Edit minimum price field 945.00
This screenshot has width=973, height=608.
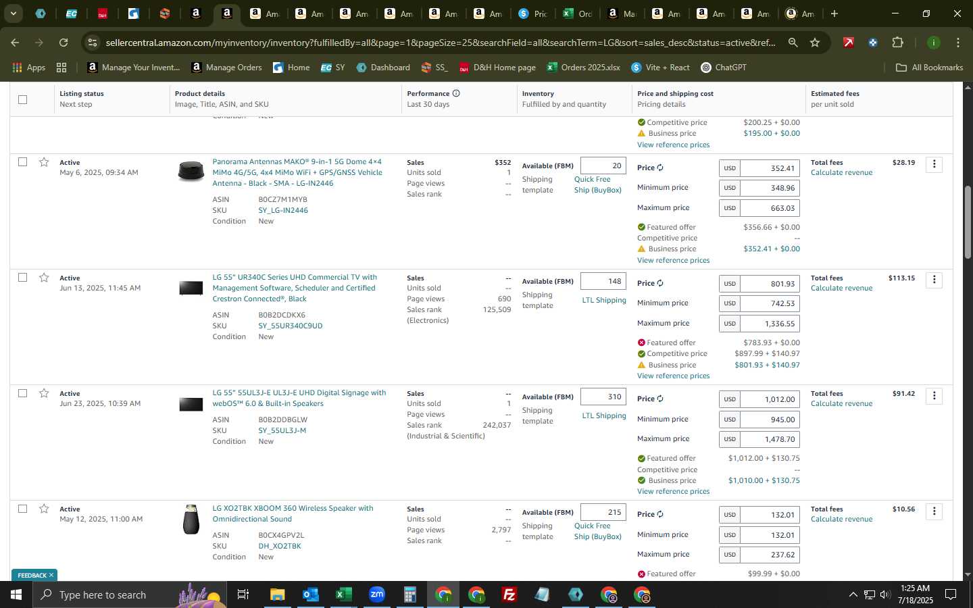(770, 420)
